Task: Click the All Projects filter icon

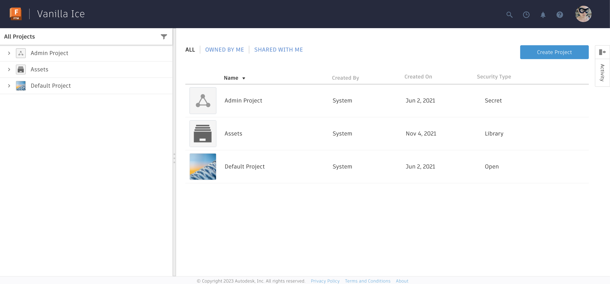Action: pos(164,37)
